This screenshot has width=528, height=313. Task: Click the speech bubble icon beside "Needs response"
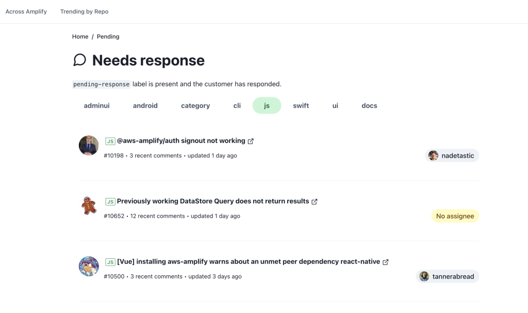79,60
